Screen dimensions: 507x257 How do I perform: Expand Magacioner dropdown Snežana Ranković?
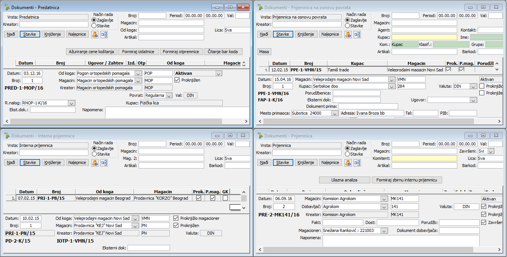coord(384,231)
